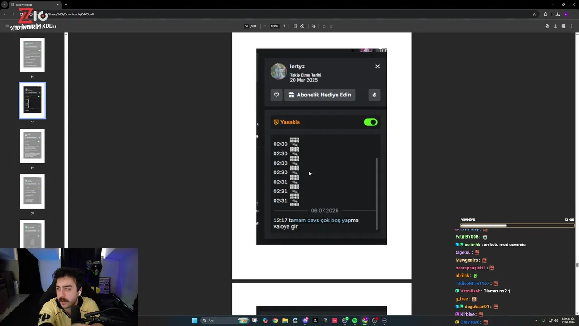Open page 57 thumbnail
The height and width of the screenshot is (326, 579).
click(x=32, y=101)
